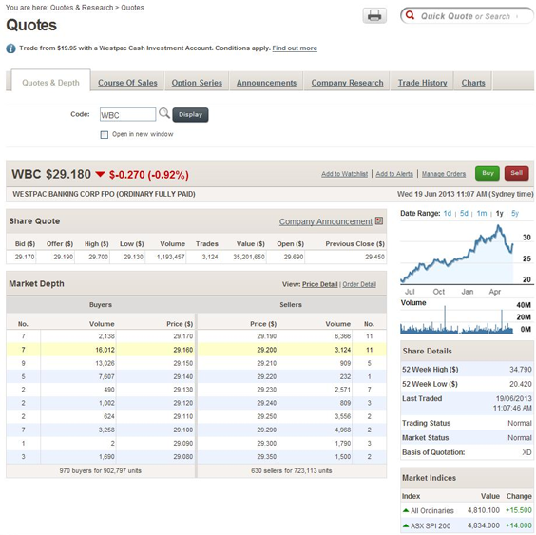Open the Announcements tab
This screenshot has height=535, width=536.
266,83
